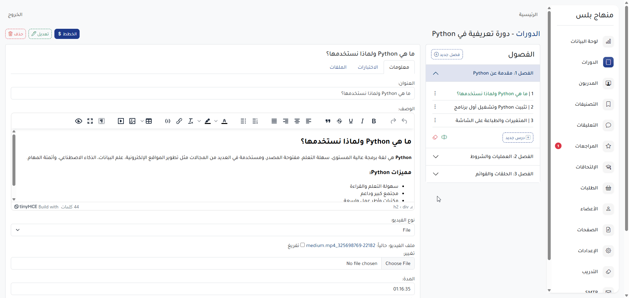Click the delete course button
This screenshot has height=298, width=629.
pos(16,34)
